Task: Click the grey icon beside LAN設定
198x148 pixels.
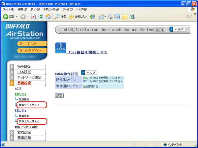Action: tap(12, 72)
